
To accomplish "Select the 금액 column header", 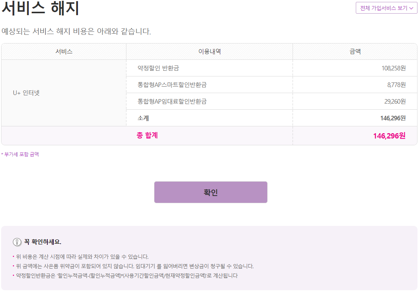I will 355,52.
